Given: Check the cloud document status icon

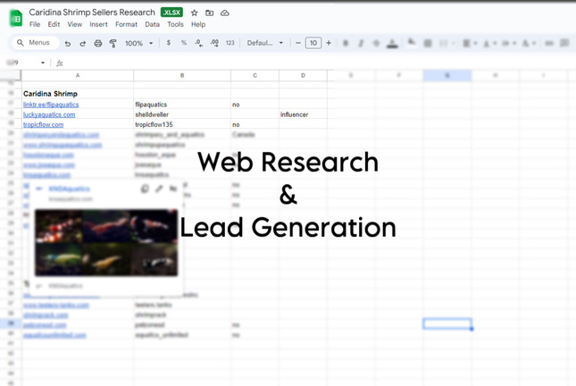Looking at the screenshot, I should (x=225, y=13).
